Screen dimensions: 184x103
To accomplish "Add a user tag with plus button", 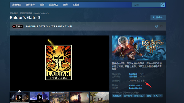I will pyautogui.click(x=161, y=96).
